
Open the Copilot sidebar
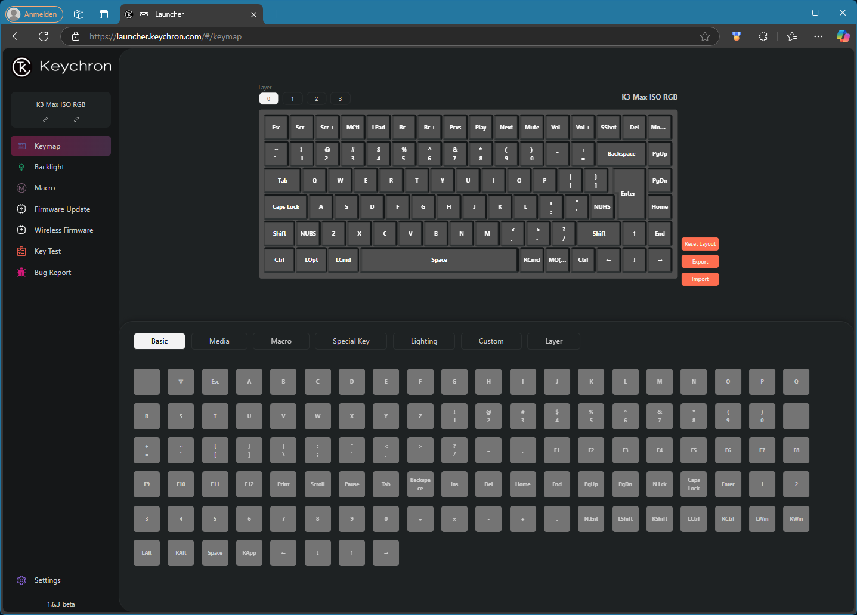coord(843,36)
